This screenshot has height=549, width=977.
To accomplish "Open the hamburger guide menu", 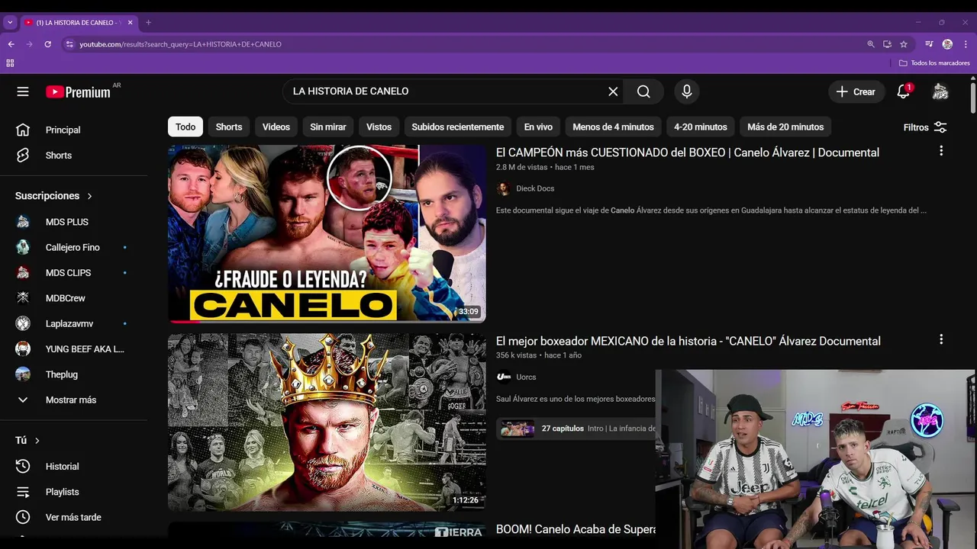I will coord(23,91).
